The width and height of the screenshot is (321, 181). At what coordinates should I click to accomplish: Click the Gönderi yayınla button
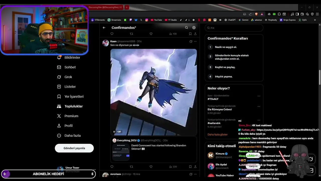74,148
